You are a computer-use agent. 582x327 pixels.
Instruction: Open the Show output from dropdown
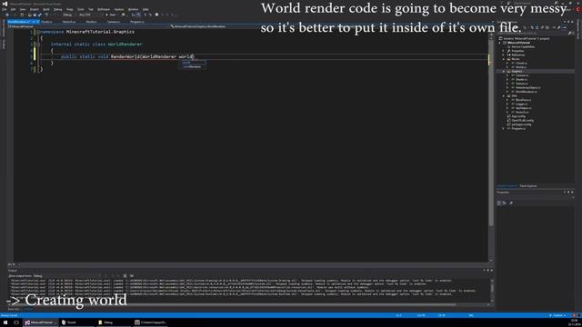(x=67, y=276)
